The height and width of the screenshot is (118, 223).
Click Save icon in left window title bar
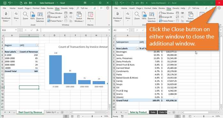click(x=5, y=3)
